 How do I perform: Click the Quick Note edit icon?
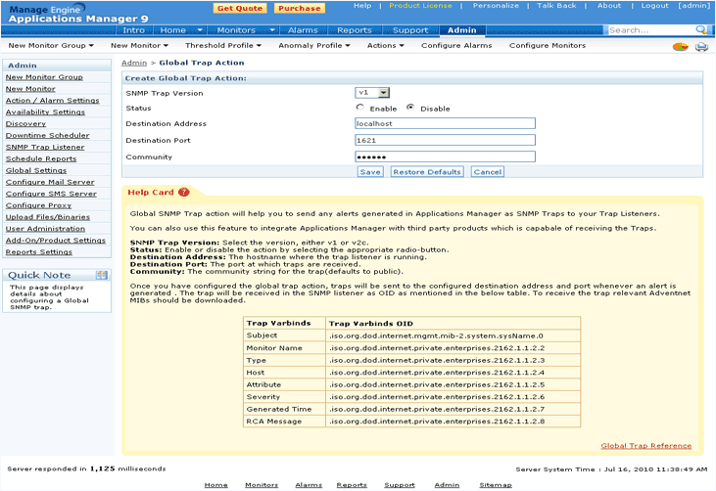point(101,275)
